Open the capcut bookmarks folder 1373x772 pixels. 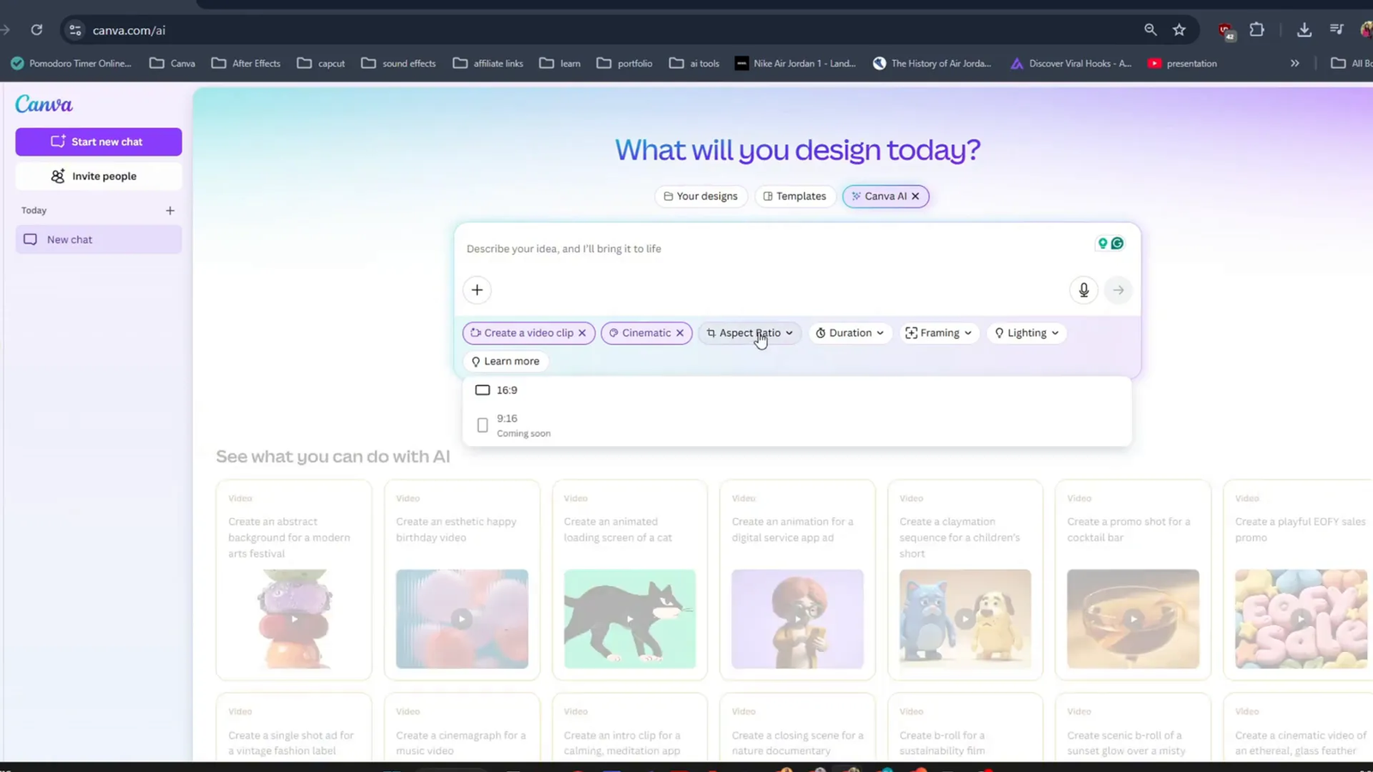321,63
